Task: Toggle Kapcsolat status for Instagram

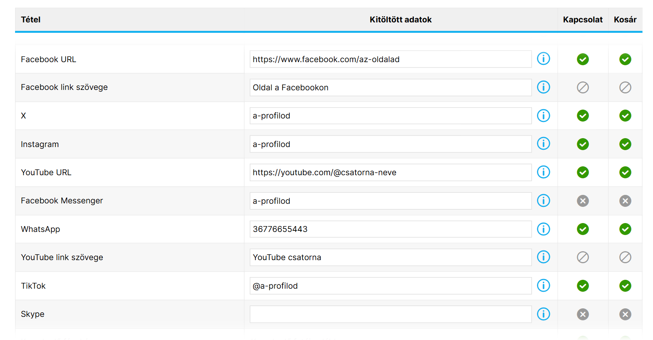Action: [583, 144]
